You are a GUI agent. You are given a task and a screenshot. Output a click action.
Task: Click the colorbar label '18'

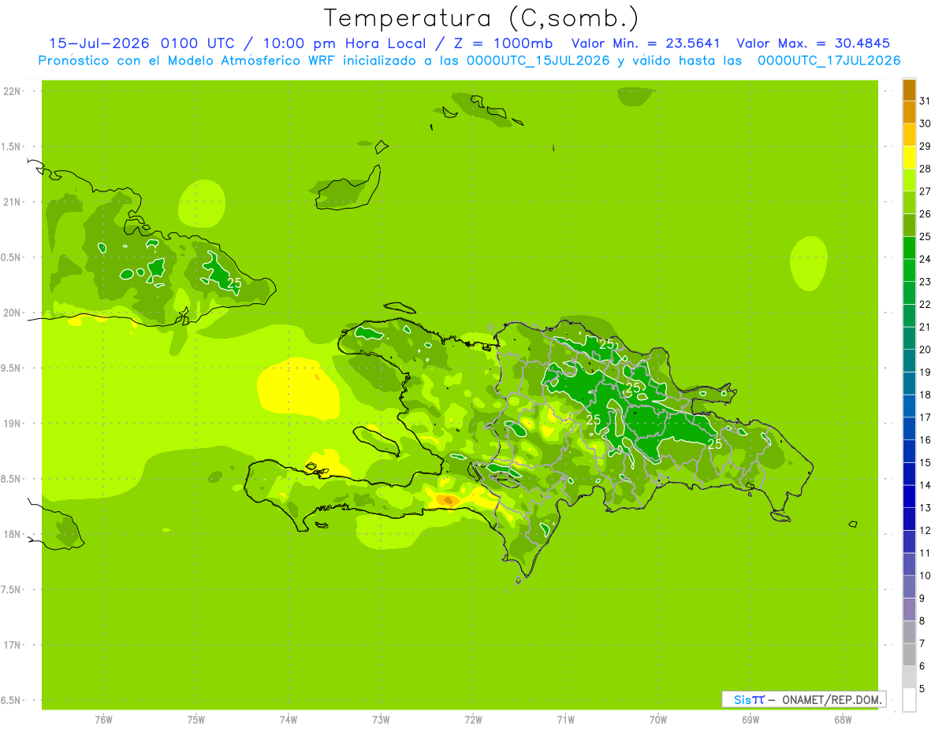[x=925, y=395]
